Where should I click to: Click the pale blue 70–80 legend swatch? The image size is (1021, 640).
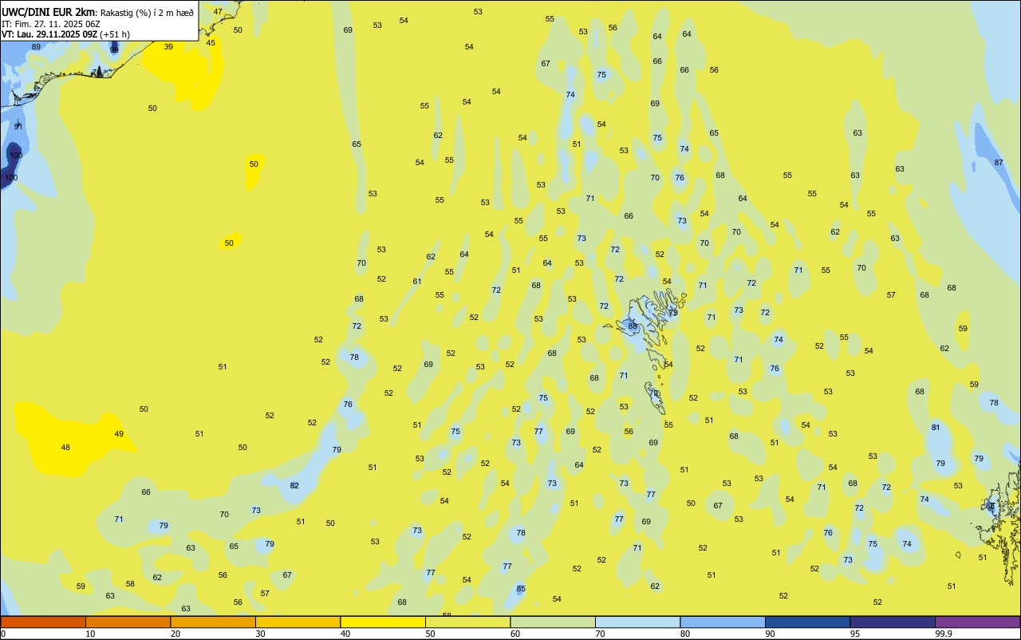coord(637,622)
